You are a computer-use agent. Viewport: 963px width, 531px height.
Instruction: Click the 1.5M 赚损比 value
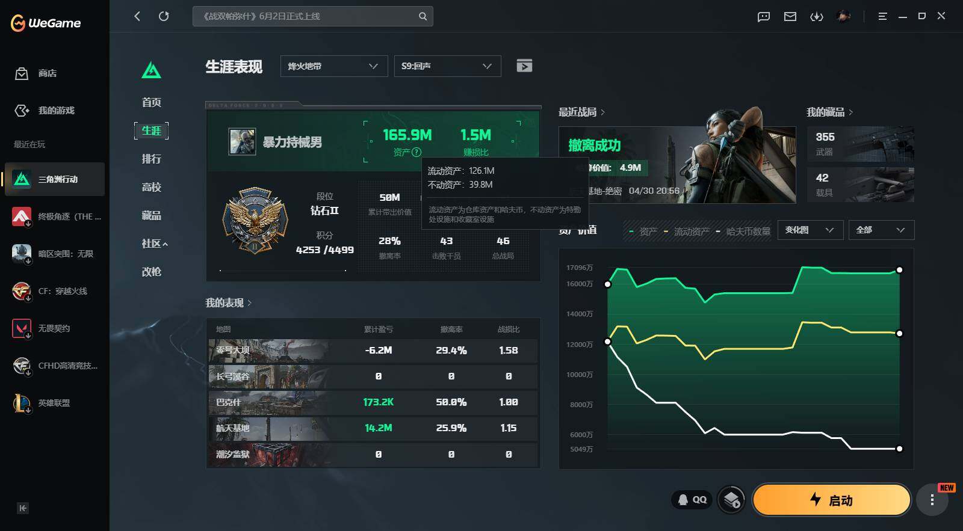pos(475,135)
